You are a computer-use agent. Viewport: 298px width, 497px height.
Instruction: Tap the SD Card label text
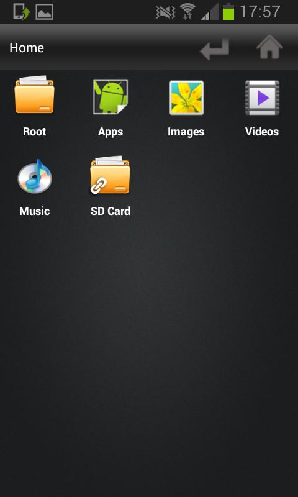click(x=111, y=211)
